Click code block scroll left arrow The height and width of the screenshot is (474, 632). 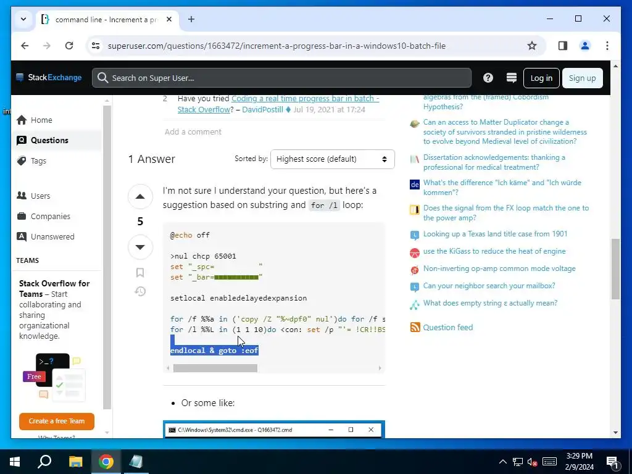click(168, 368)
